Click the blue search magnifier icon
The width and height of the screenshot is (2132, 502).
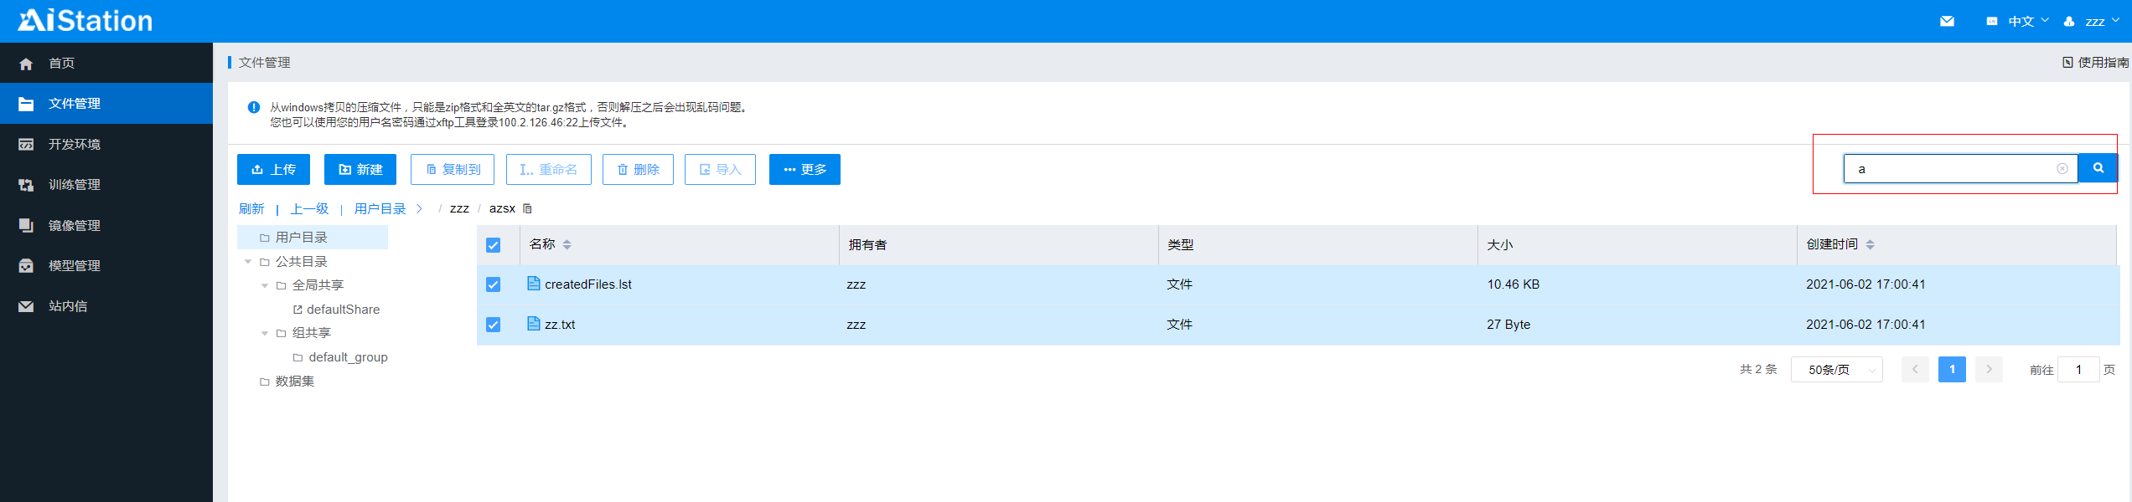(x=2098, y=169)
